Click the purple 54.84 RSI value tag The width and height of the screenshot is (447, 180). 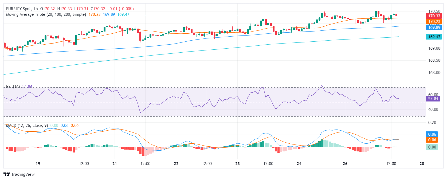(x=433, y=99)
